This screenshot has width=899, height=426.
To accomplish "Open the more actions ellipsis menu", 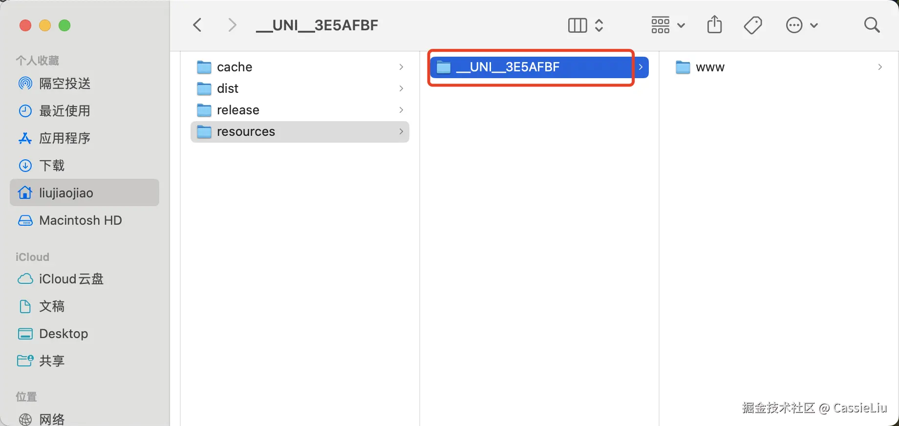I will (795, 25).
